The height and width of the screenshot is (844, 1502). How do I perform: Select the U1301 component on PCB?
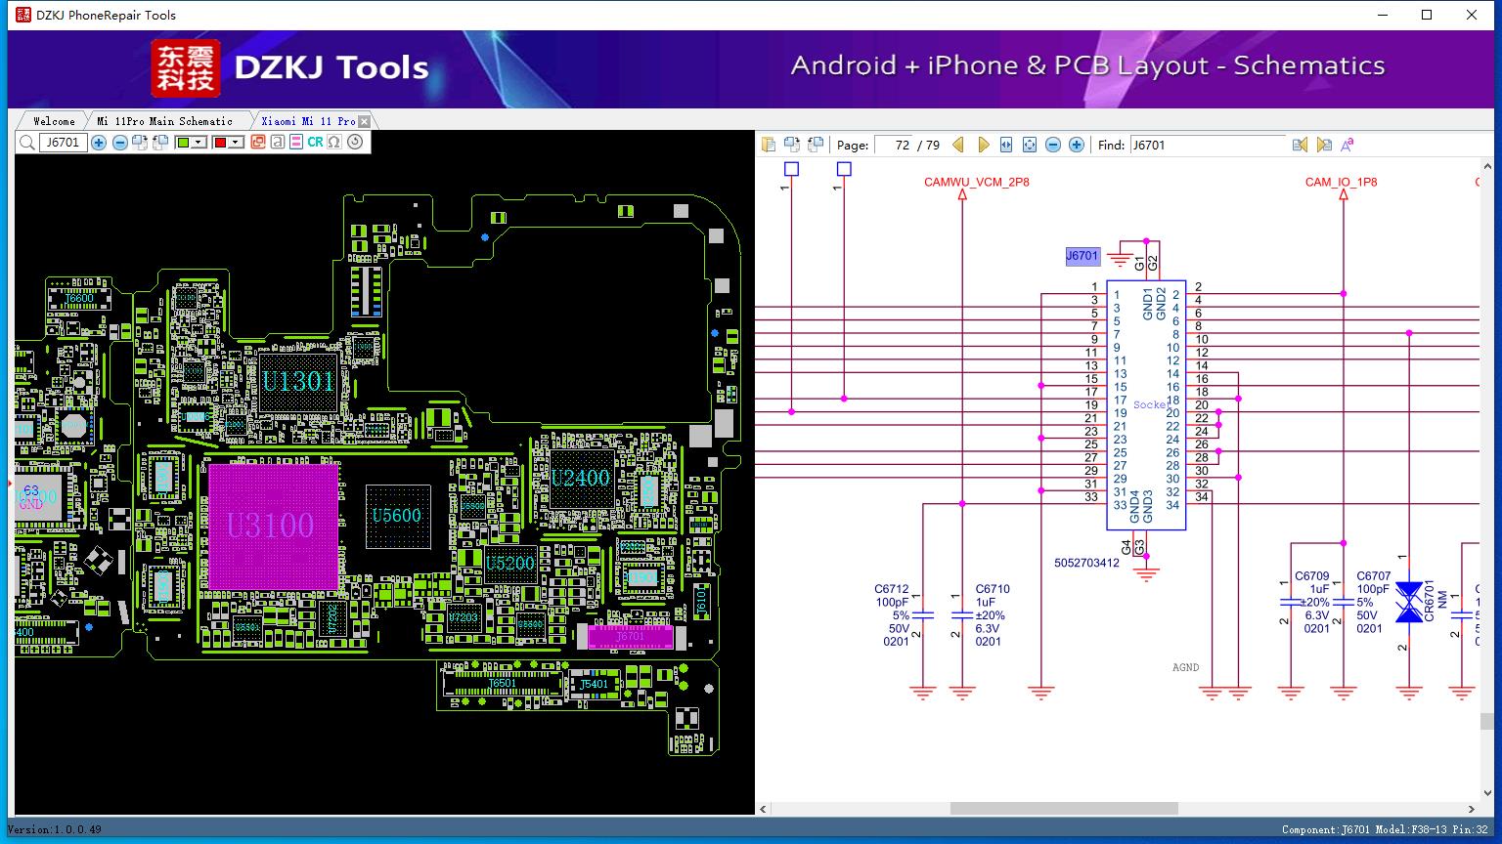click(298, 381)
